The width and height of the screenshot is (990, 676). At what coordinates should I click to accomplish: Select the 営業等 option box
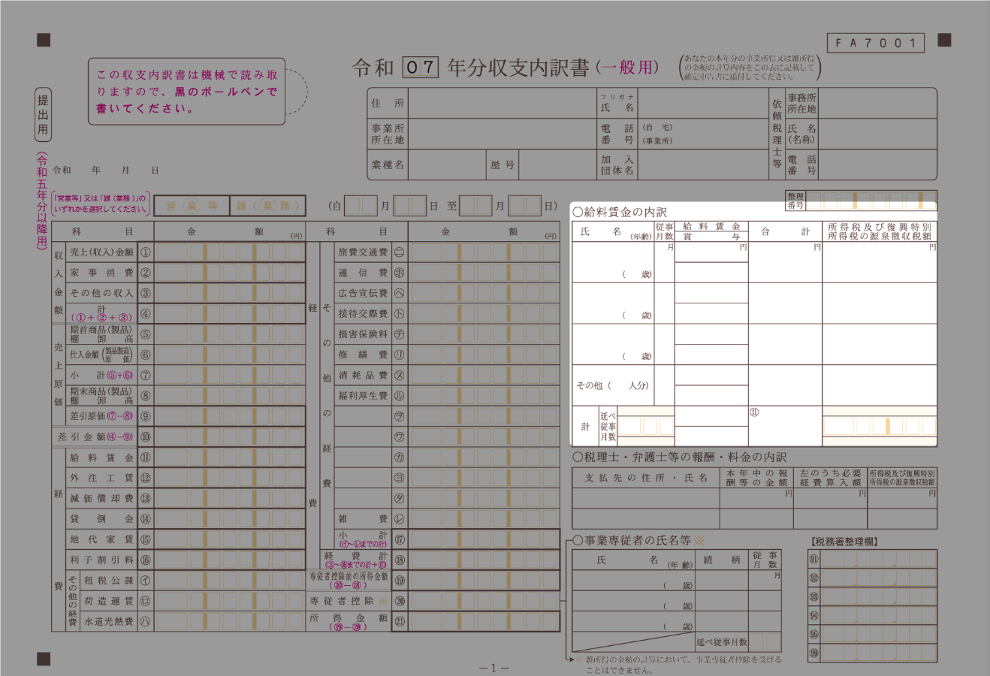coord(192,206)
